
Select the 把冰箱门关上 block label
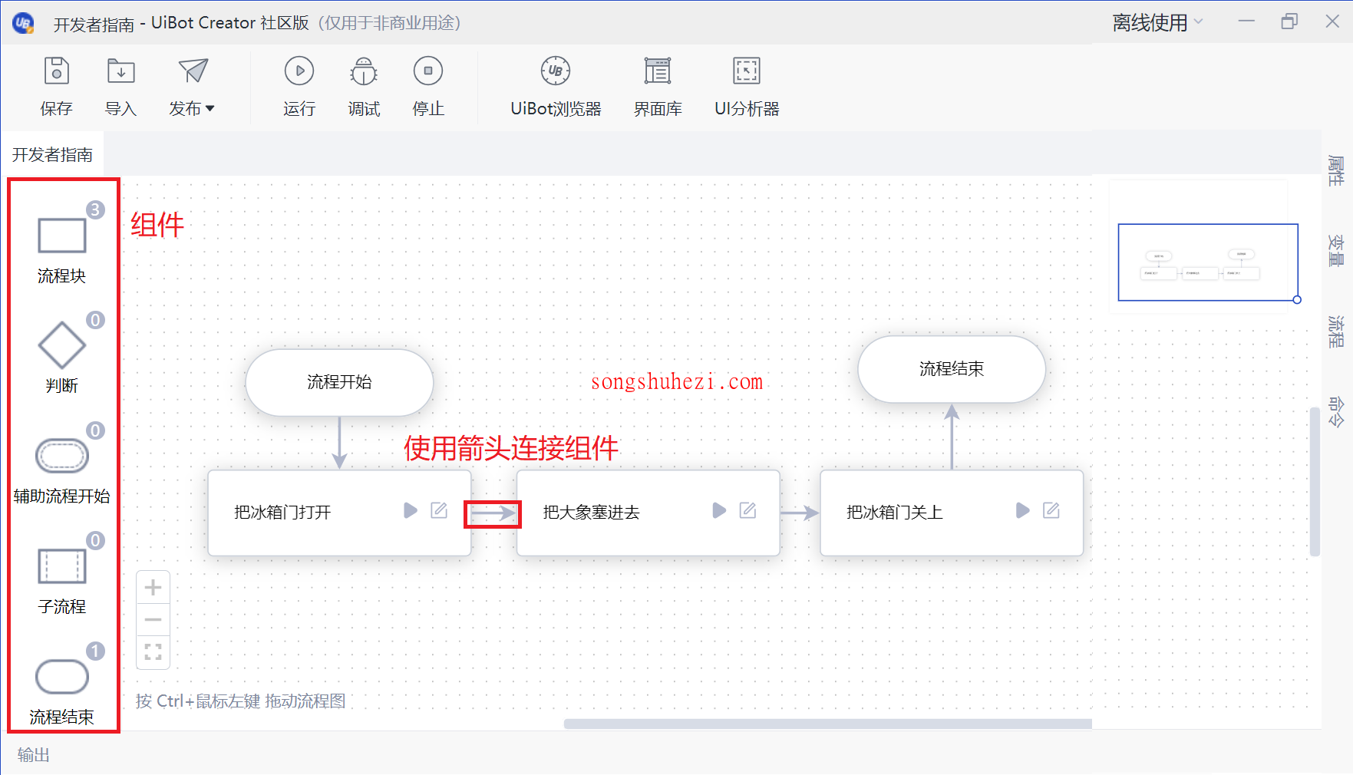point(894,513)
